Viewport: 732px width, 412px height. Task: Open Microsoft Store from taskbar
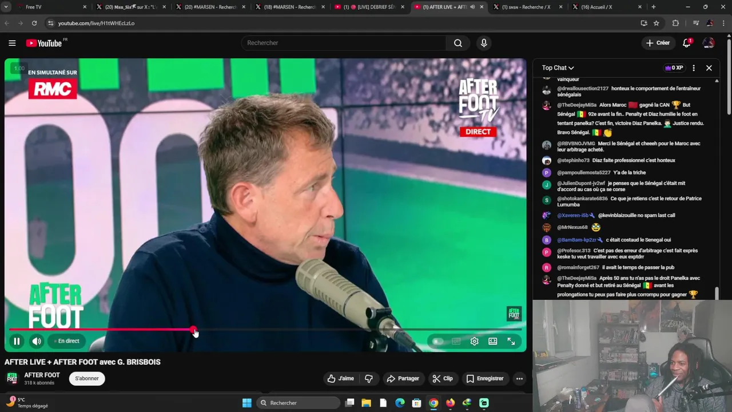point(416,403)
